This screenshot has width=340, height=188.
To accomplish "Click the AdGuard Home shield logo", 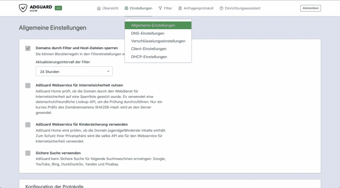I will (23, 8).
